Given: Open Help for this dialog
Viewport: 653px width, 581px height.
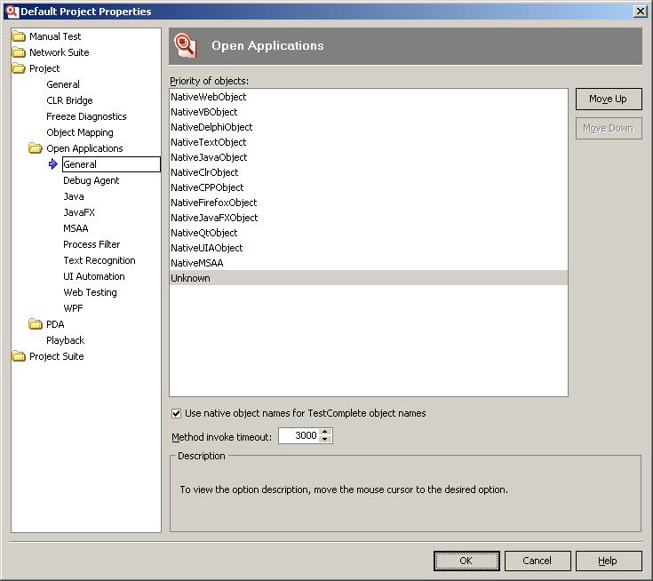Looking at the screenshot, I should [608, 561].
